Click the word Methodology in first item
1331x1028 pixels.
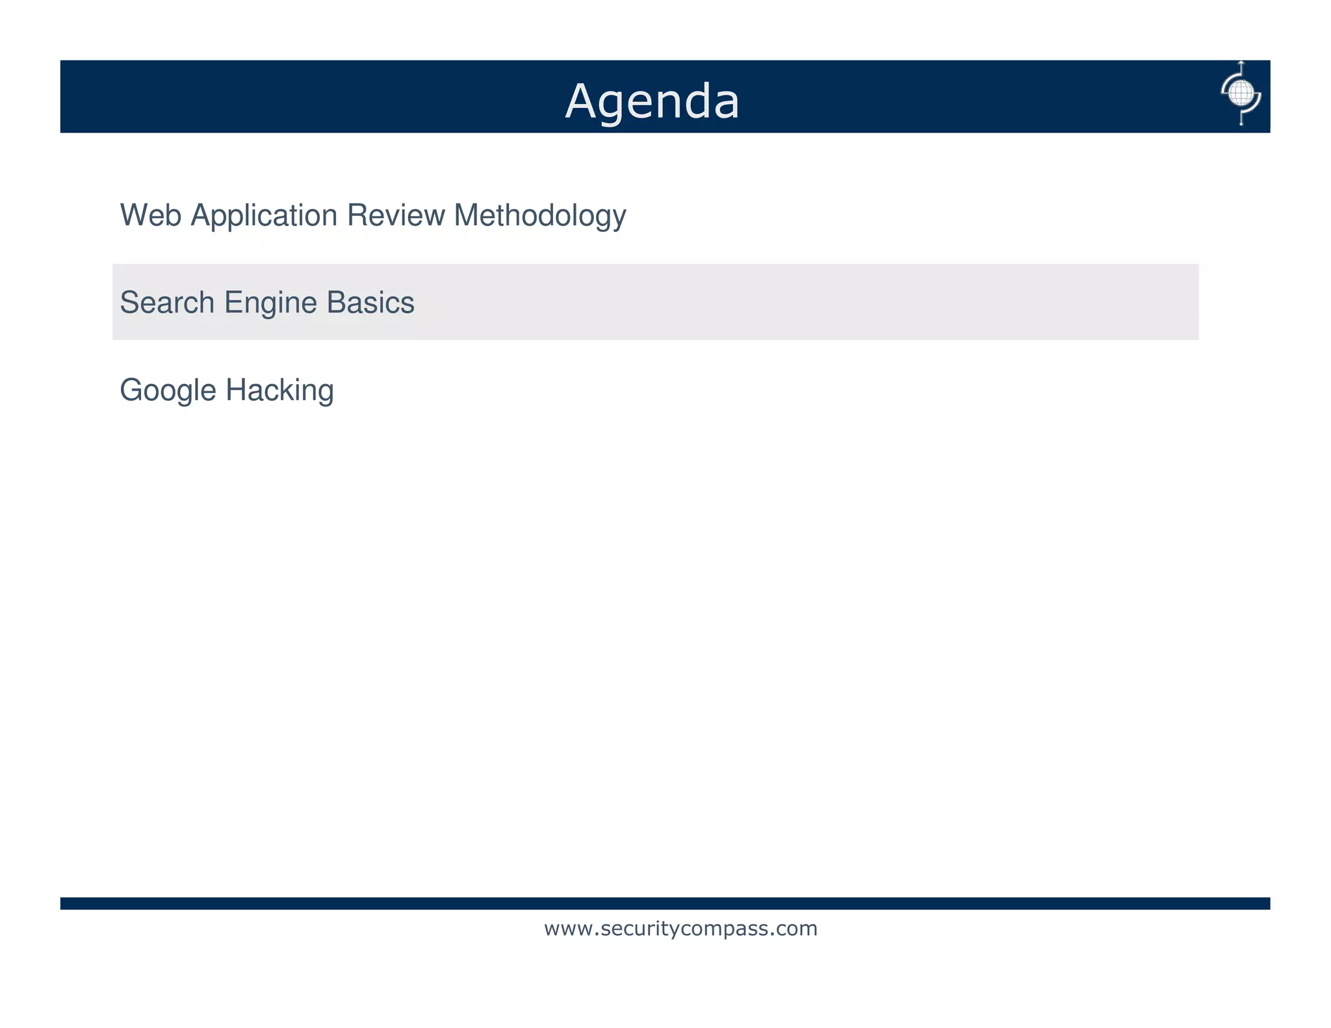click(x=539, y=215)
